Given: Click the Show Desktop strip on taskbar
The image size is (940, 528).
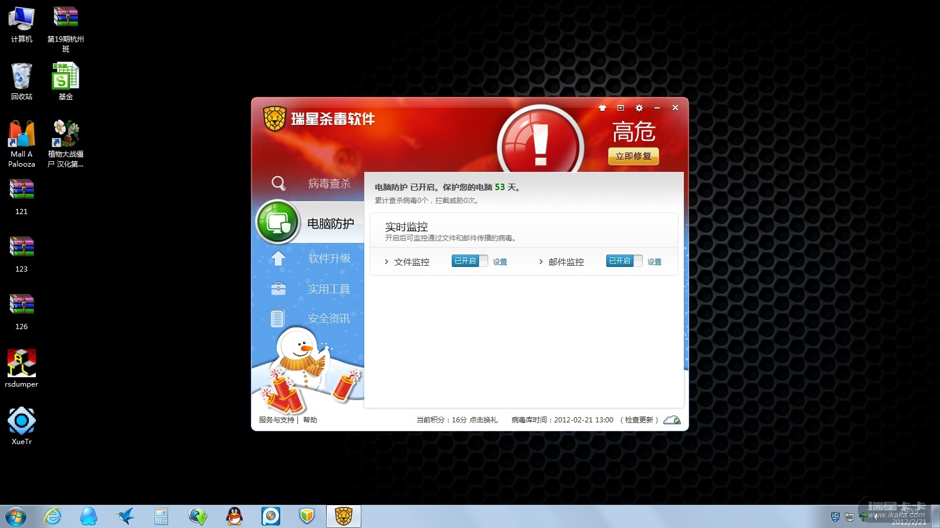Looking at the screenshot, I should pyautogui.click(x=936, y=516).
